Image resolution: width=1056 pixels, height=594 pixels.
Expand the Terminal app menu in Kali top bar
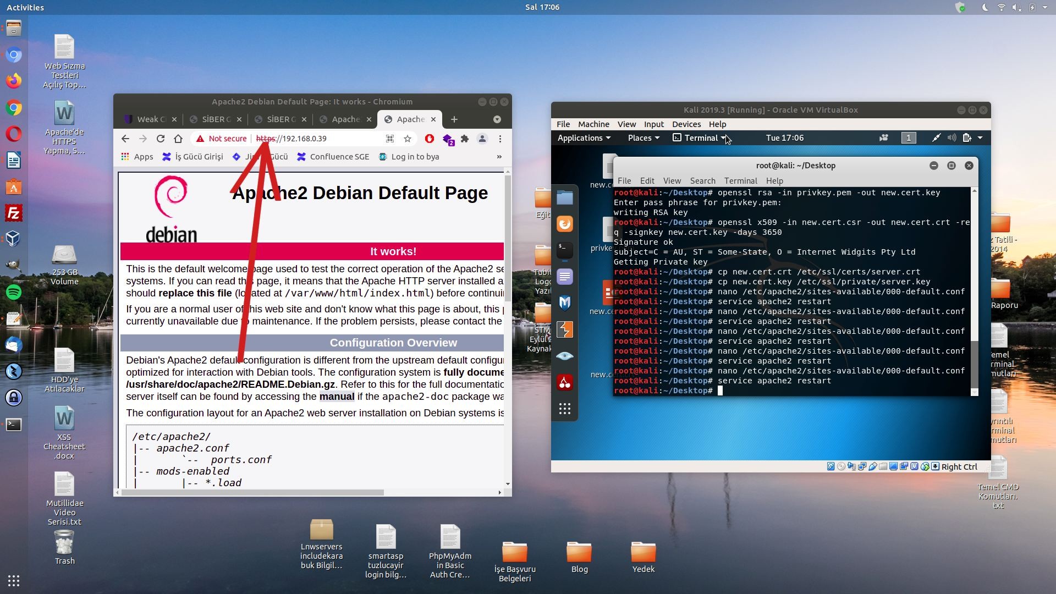click(699, 138)
